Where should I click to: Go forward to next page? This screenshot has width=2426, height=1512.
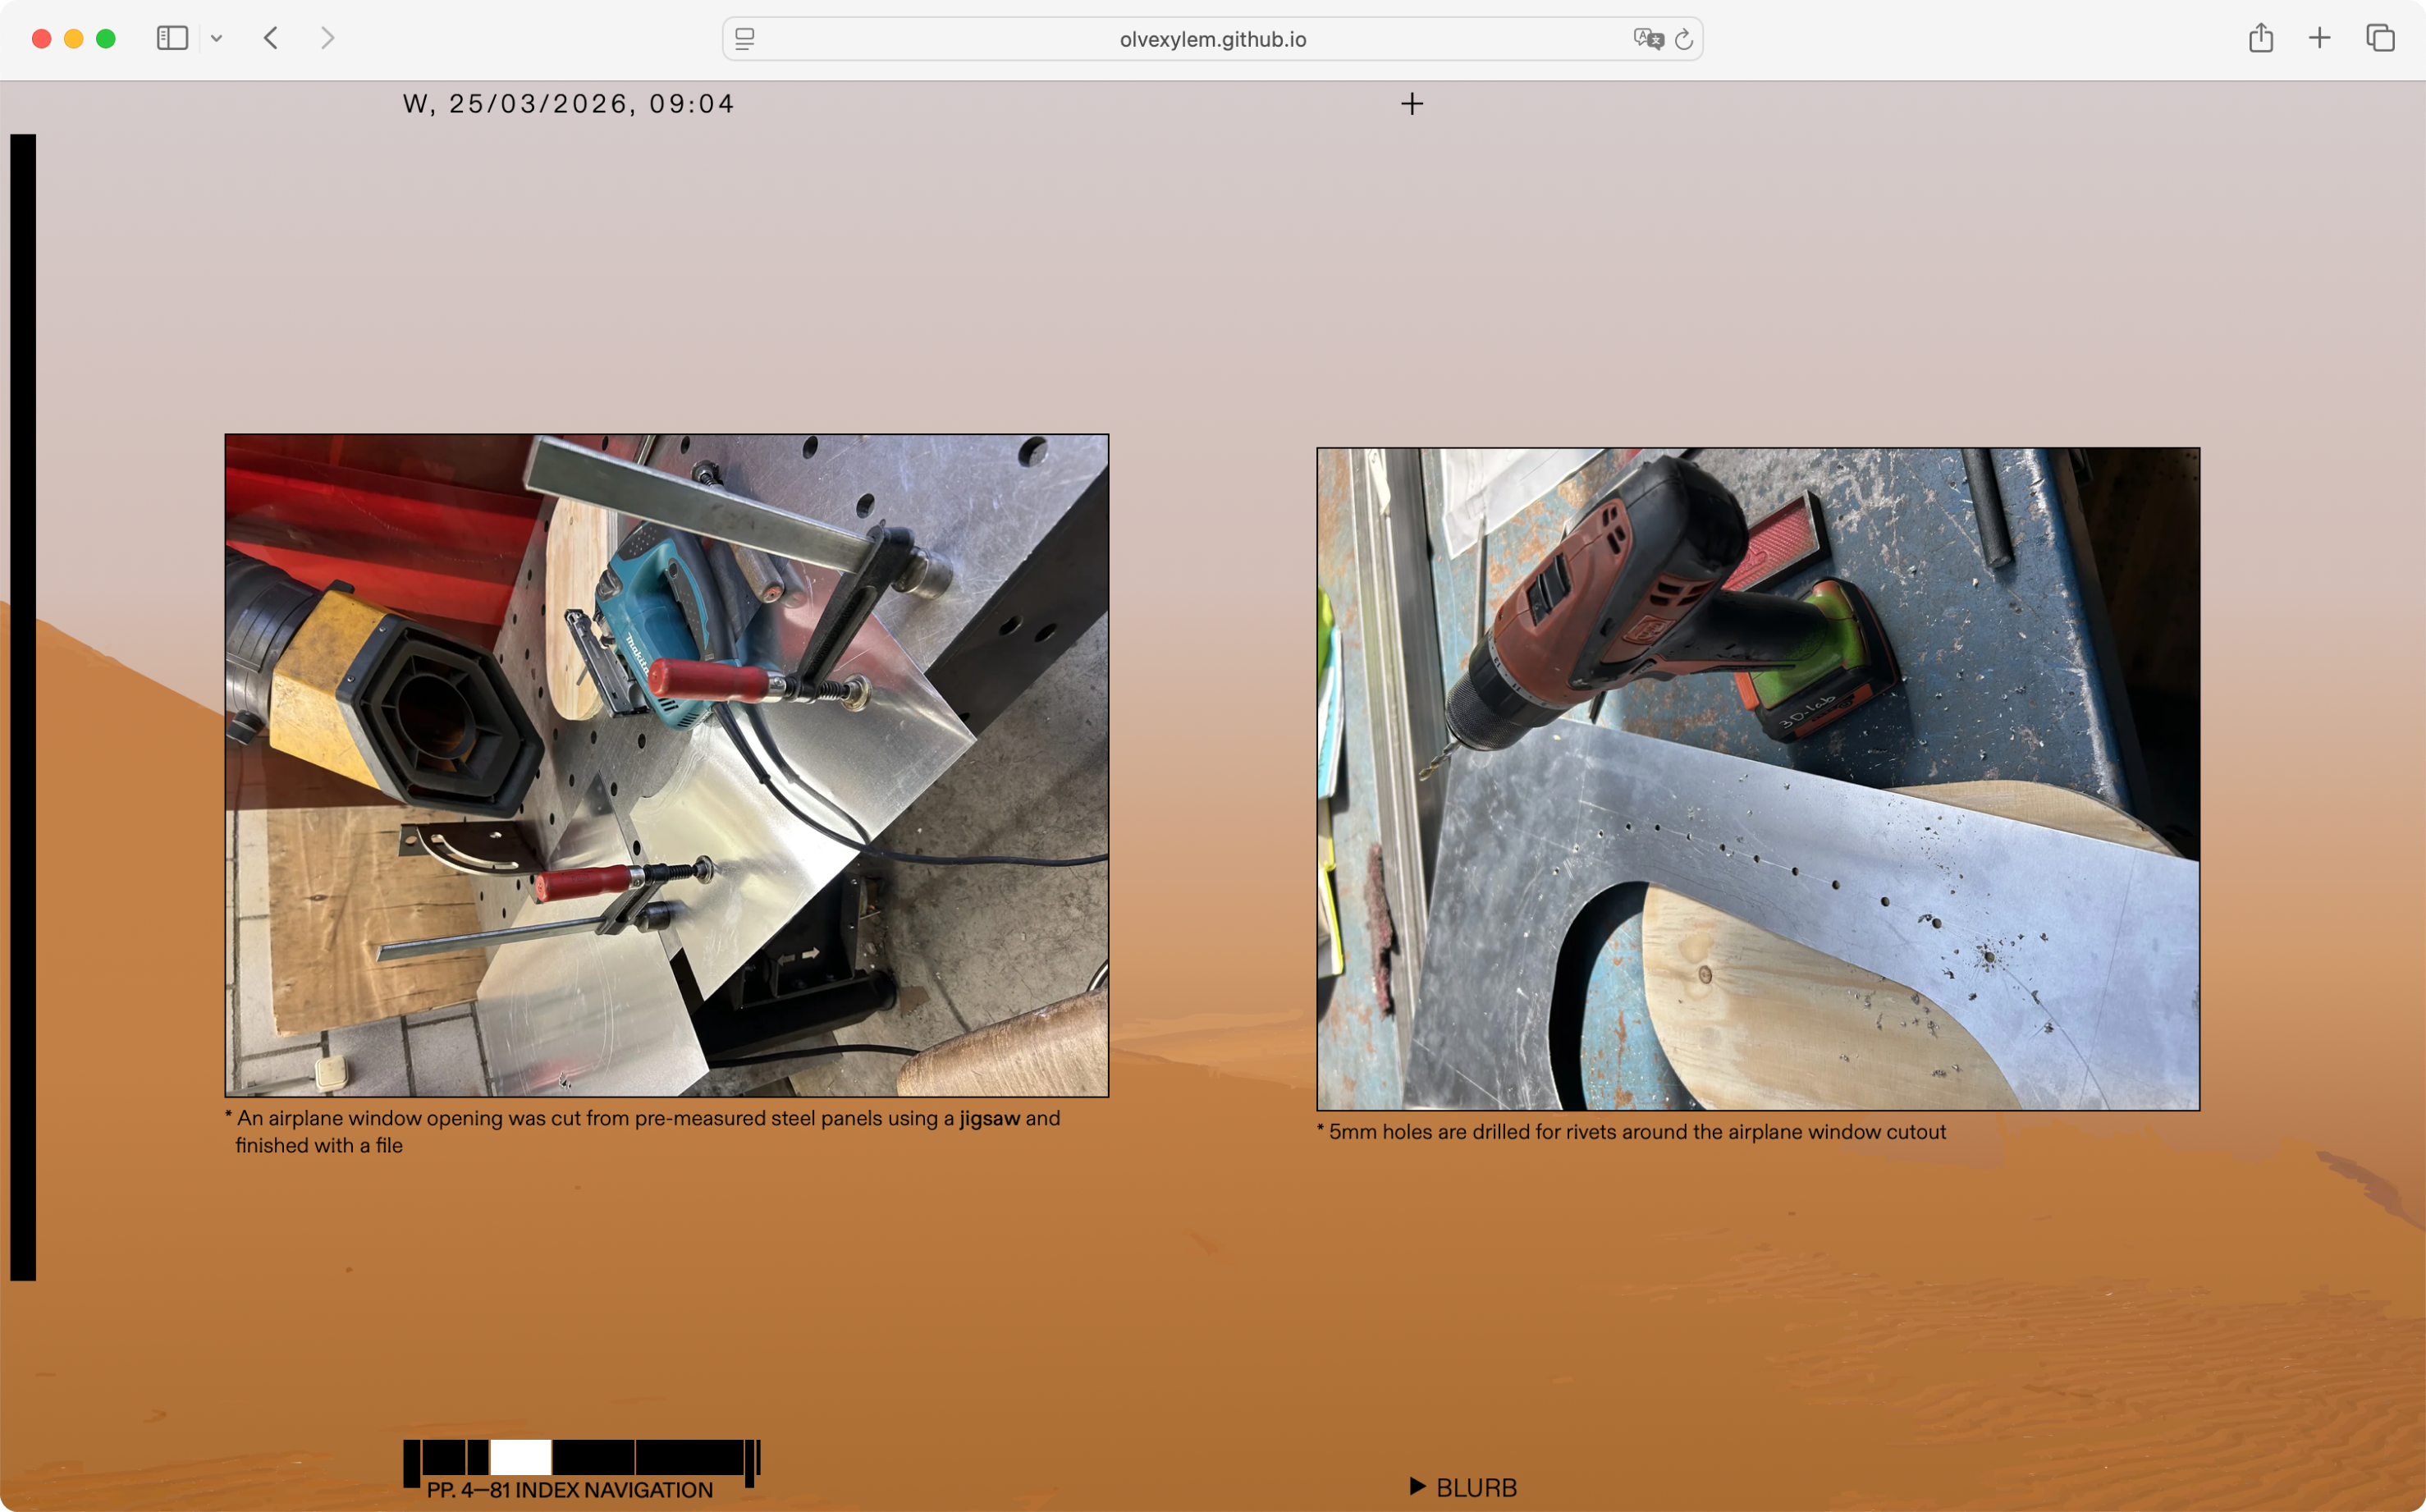(x=327, y=38)
